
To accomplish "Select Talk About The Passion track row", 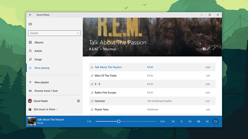I will (x=152, y=67).
